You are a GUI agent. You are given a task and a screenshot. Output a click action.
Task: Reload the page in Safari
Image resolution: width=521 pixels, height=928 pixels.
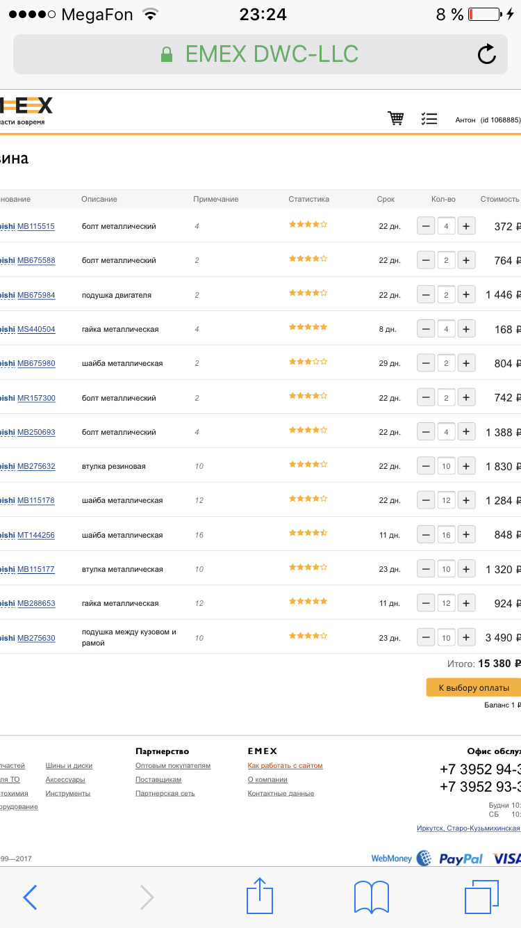click(487, 54)
